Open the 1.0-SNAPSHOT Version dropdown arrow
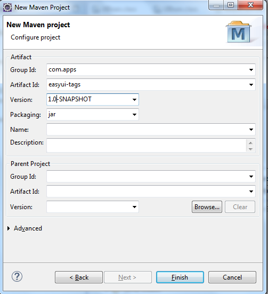268x294 pixels. tap(134, 100)
